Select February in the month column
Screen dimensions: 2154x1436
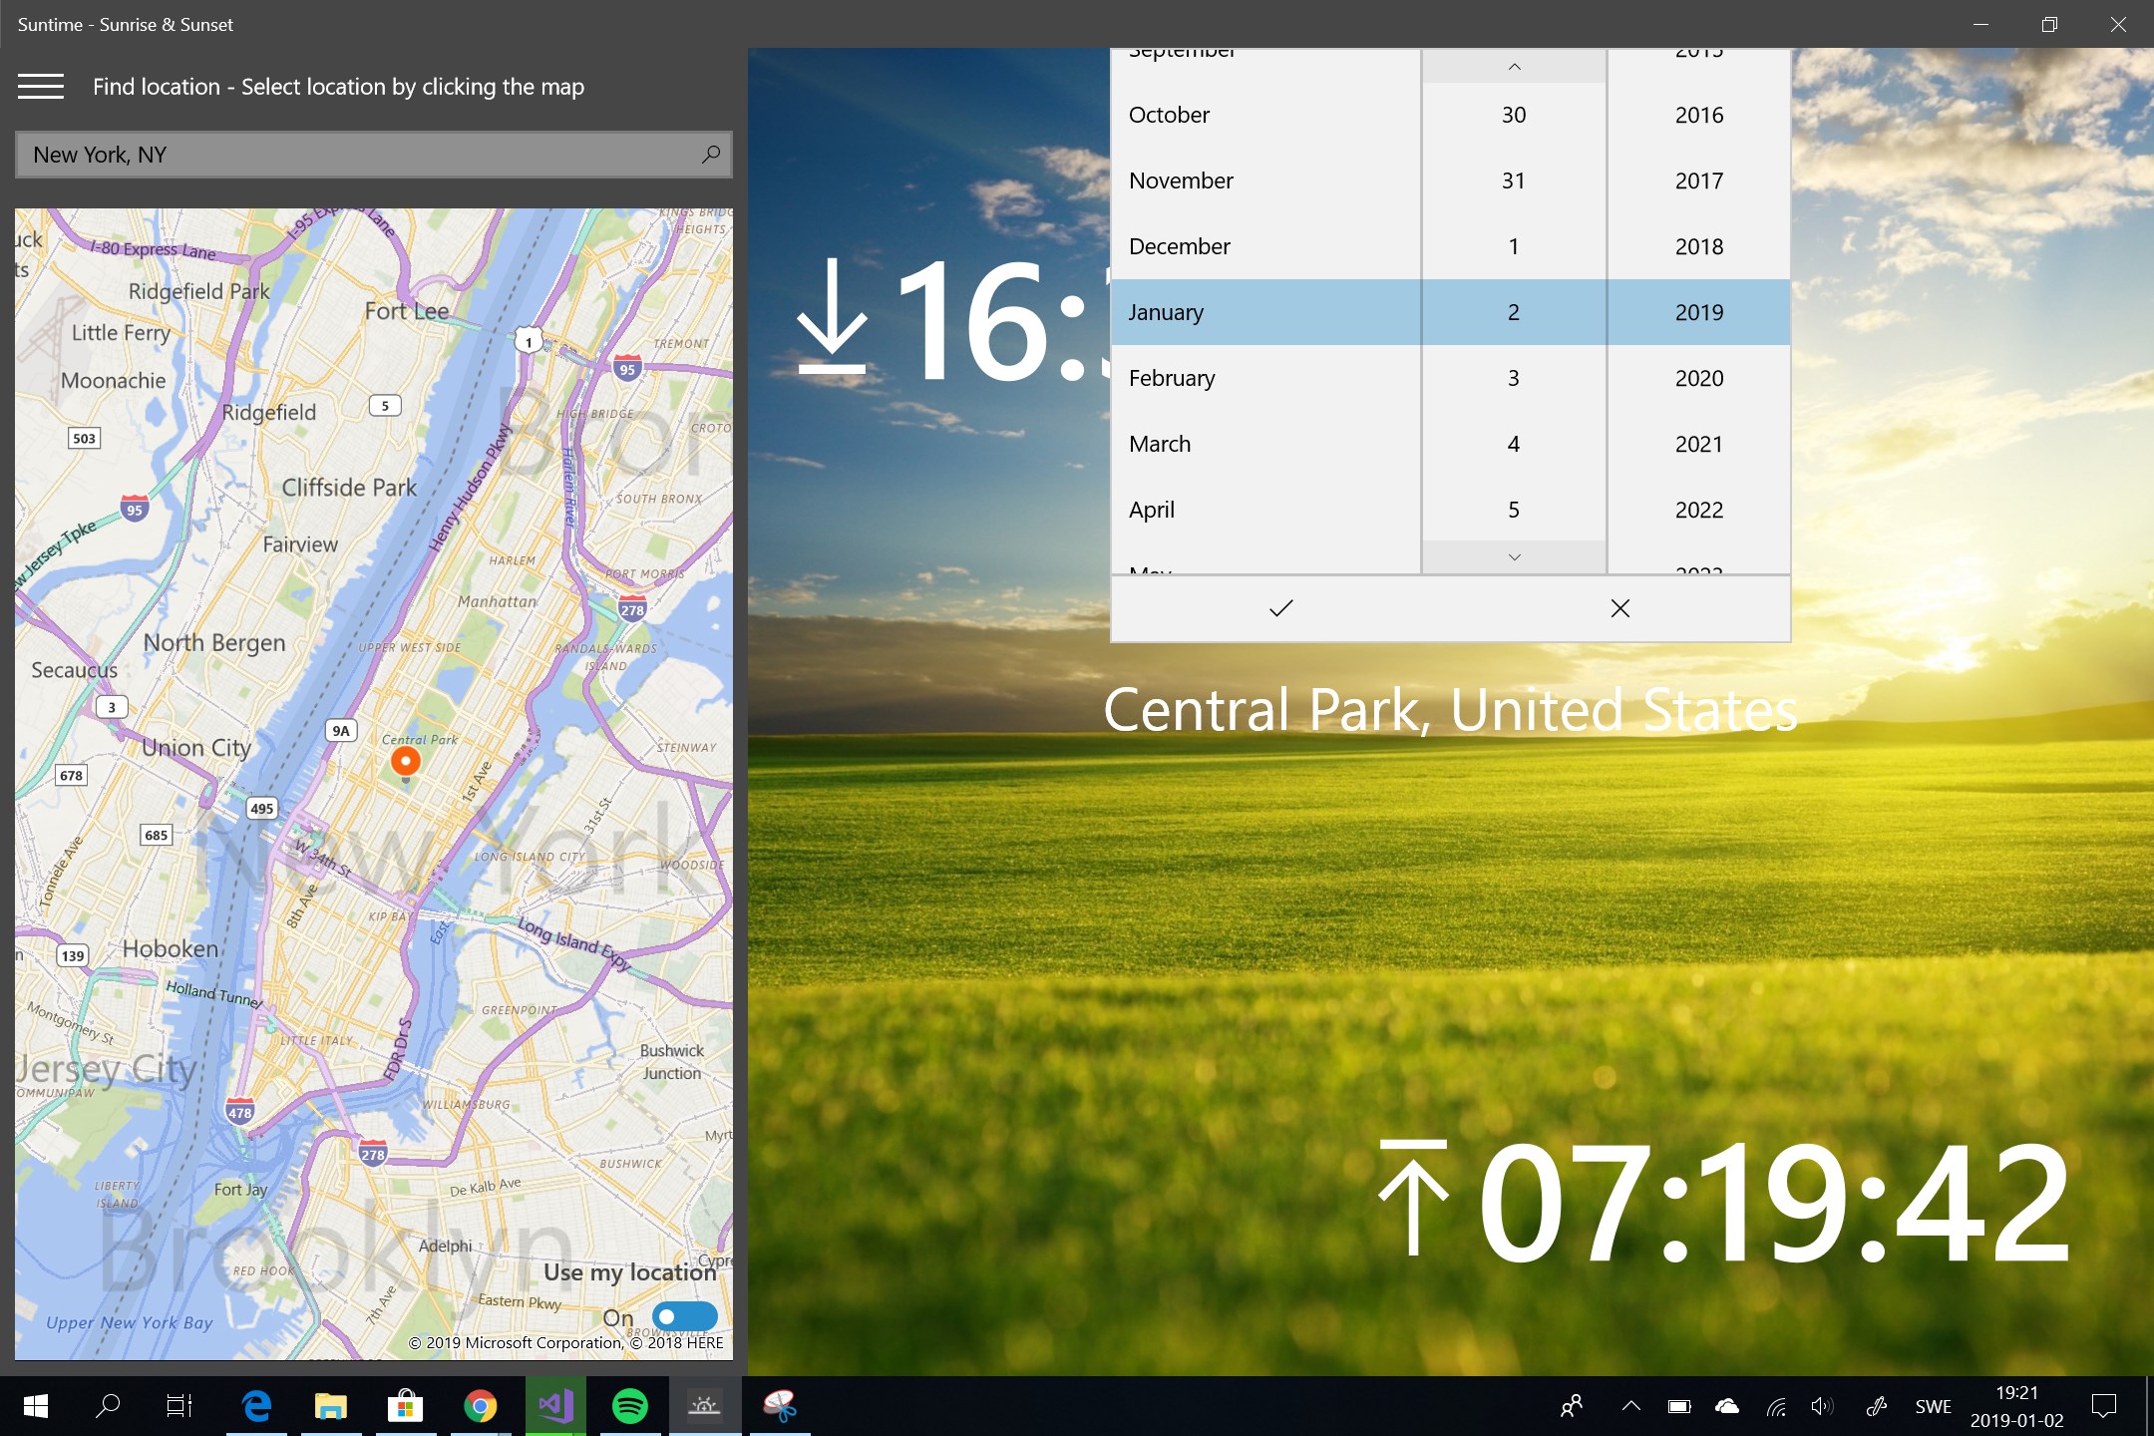[x=1172, y=378]
